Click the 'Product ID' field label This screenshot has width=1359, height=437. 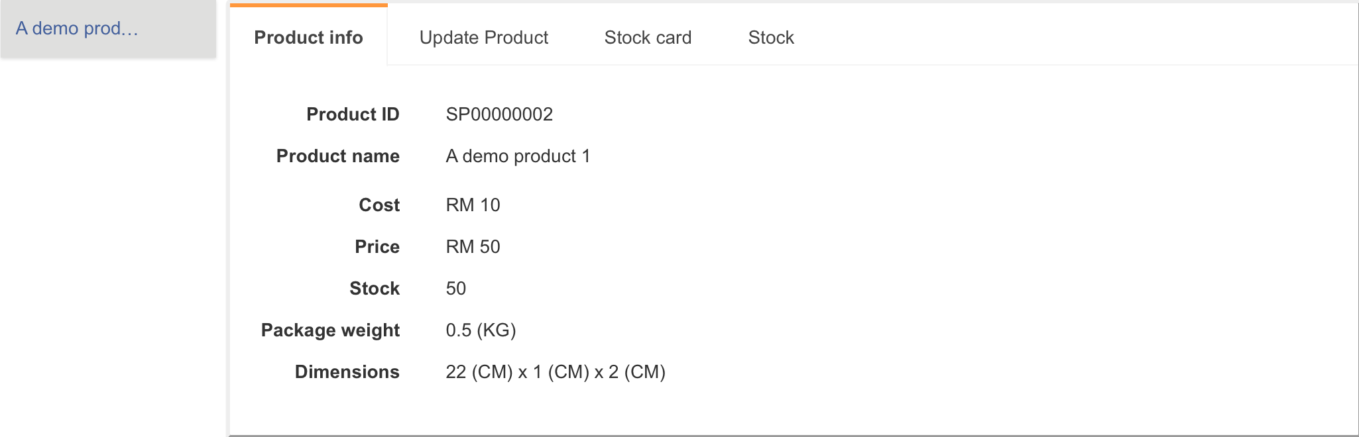coord(353,115)
